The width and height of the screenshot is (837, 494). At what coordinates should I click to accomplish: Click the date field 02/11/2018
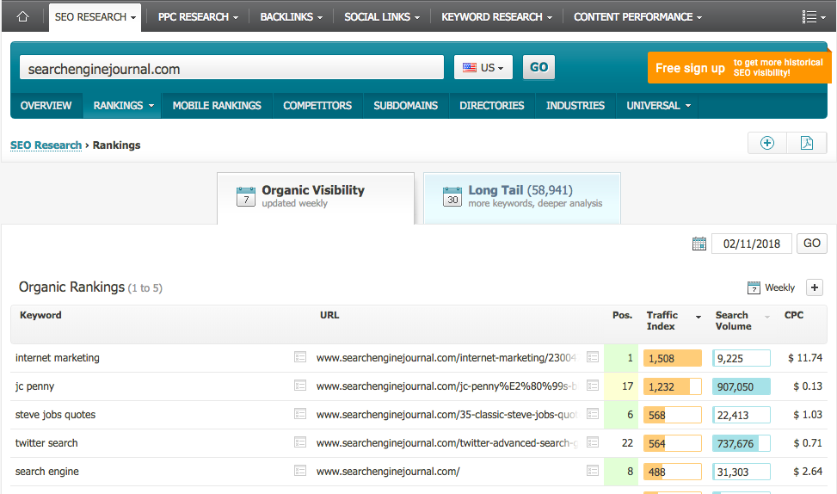coord(752,244)
